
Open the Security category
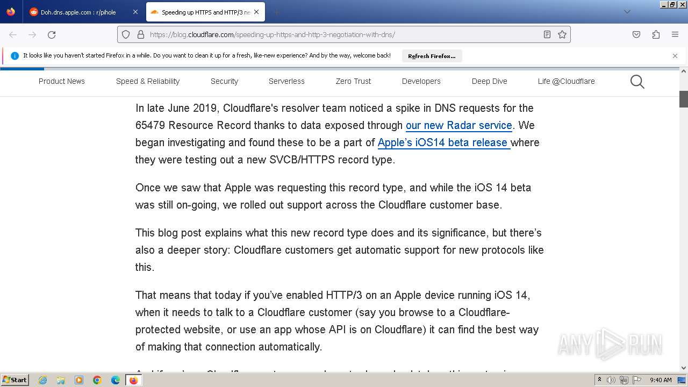pos(224,81)
